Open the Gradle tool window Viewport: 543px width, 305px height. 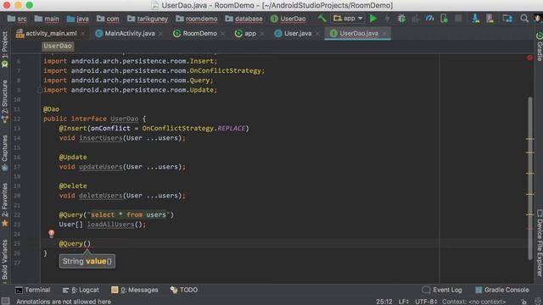(540, 46)
